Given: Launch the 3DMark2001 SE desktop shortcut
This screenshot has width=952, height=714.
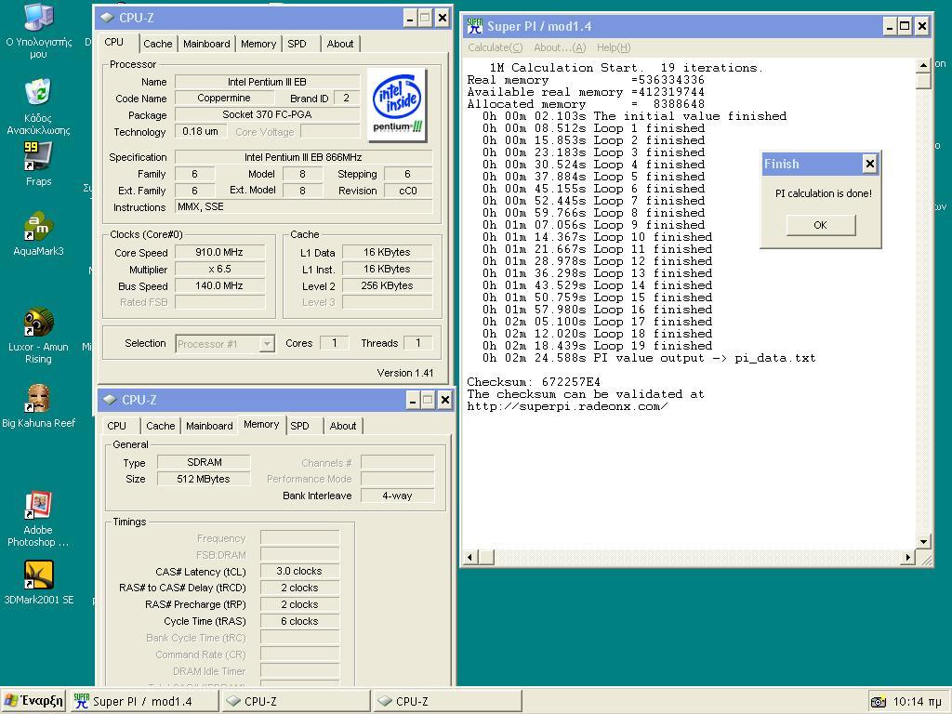Looking at the screenshot, I should point(38,582).
